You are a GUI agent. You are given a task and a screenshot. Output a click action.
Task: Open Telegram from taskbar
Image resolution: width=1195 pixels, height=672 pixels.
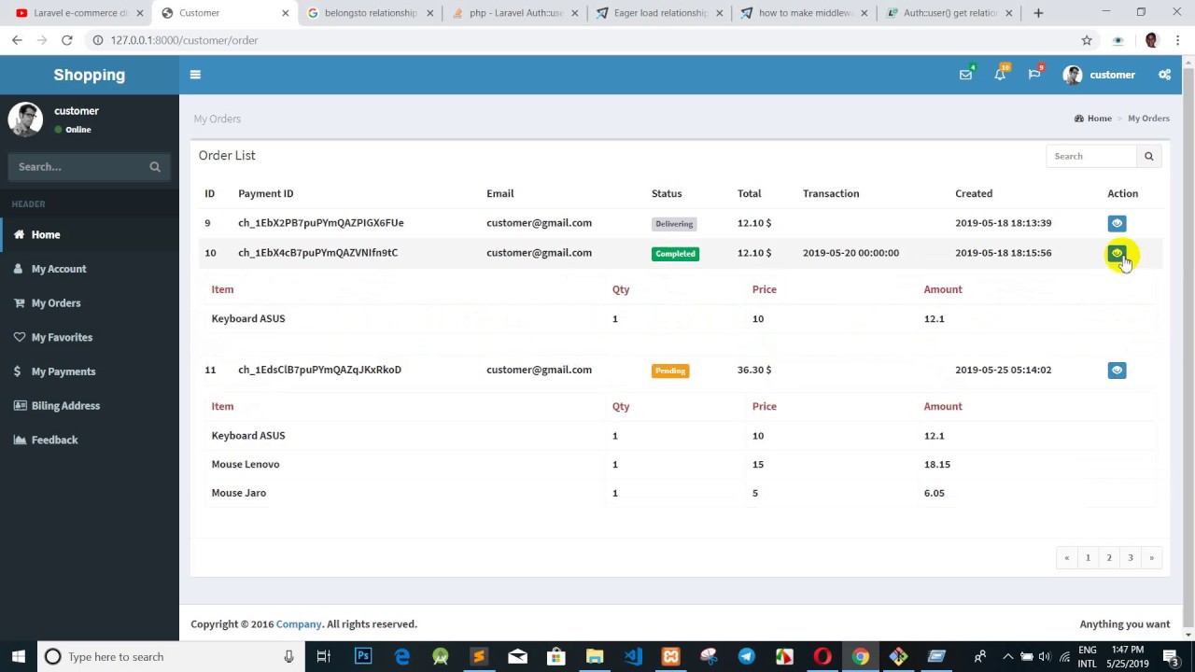tap(747, 657)
